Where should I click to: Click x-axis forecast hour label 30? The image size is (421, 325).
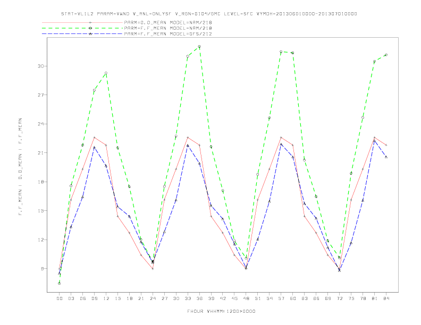[x=176, y=298]
